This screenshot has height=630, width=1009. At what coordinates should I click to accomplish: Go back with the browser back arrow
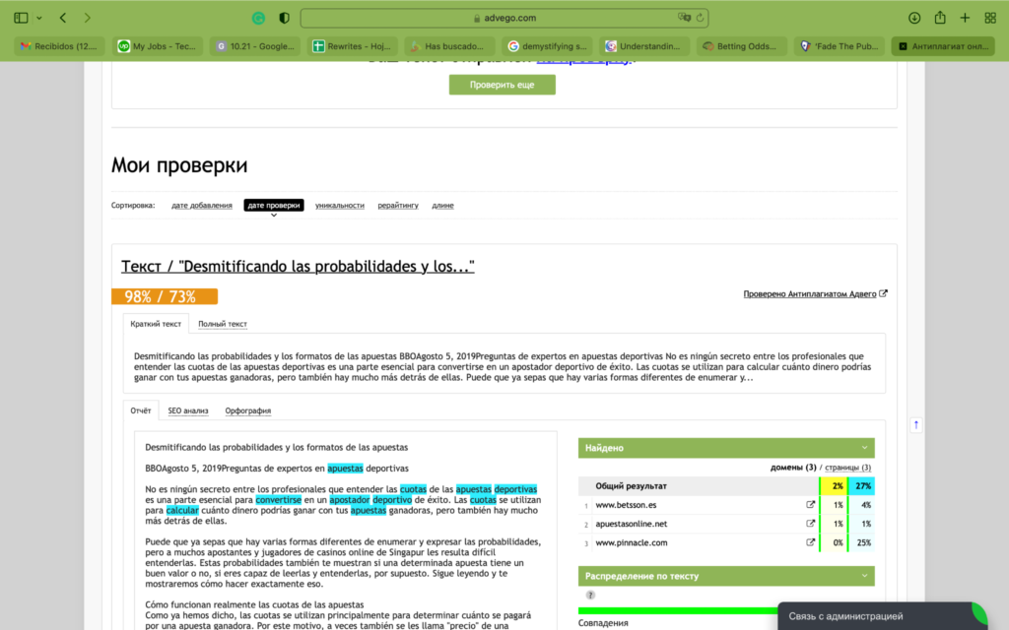[63, 18]
